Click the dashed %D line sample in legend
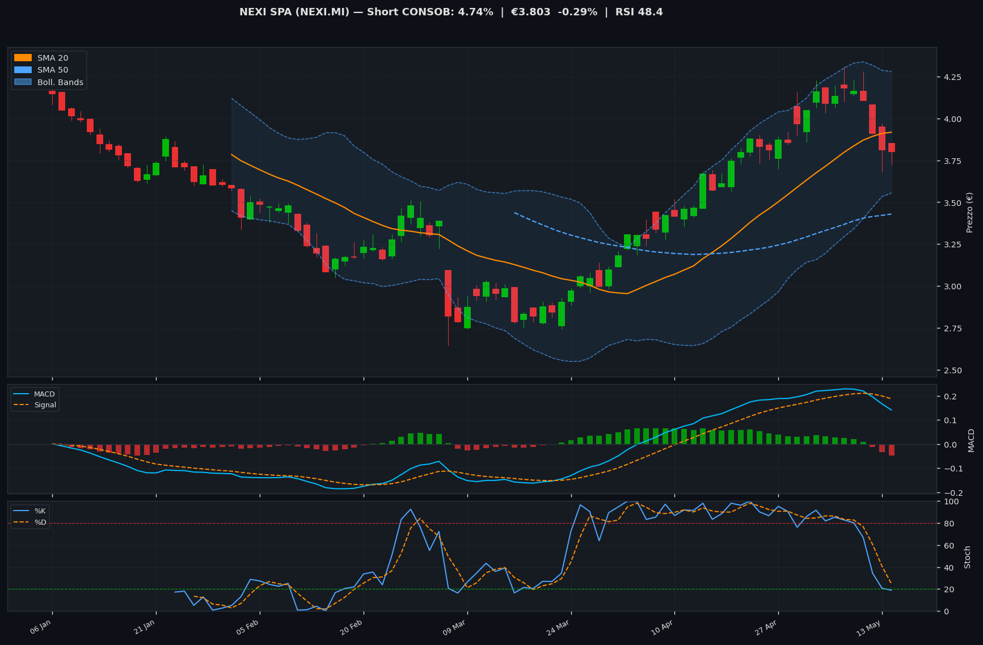This screenshot has height=645, width=983. (22, 522)
